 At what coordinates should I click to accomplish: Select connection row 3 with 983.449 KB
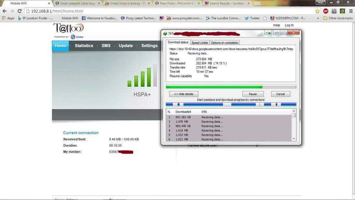pos(229,126)
